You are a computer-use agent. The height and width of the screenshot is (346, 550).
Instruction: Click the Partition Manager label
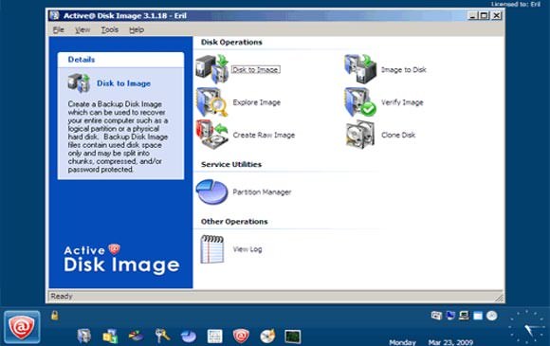click(262, 192)
